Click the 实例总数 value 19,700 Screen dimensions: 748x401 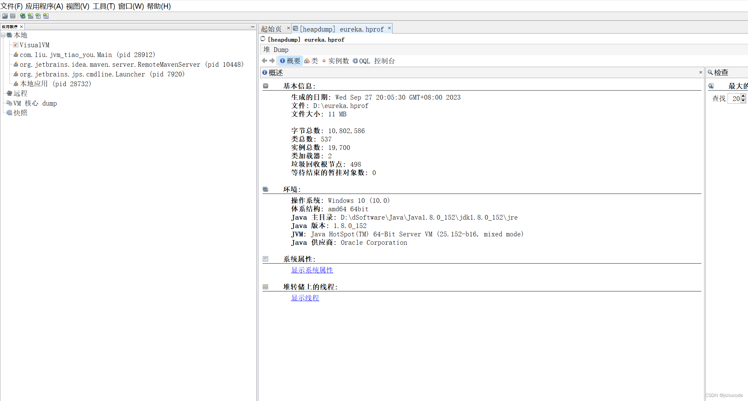pos(339,148)
